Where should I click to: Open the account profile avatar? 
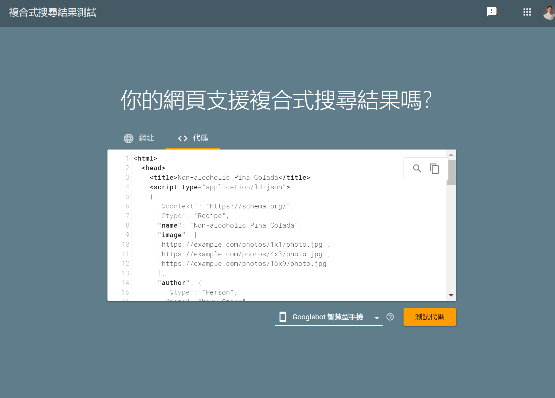click(x=549, y=13)
